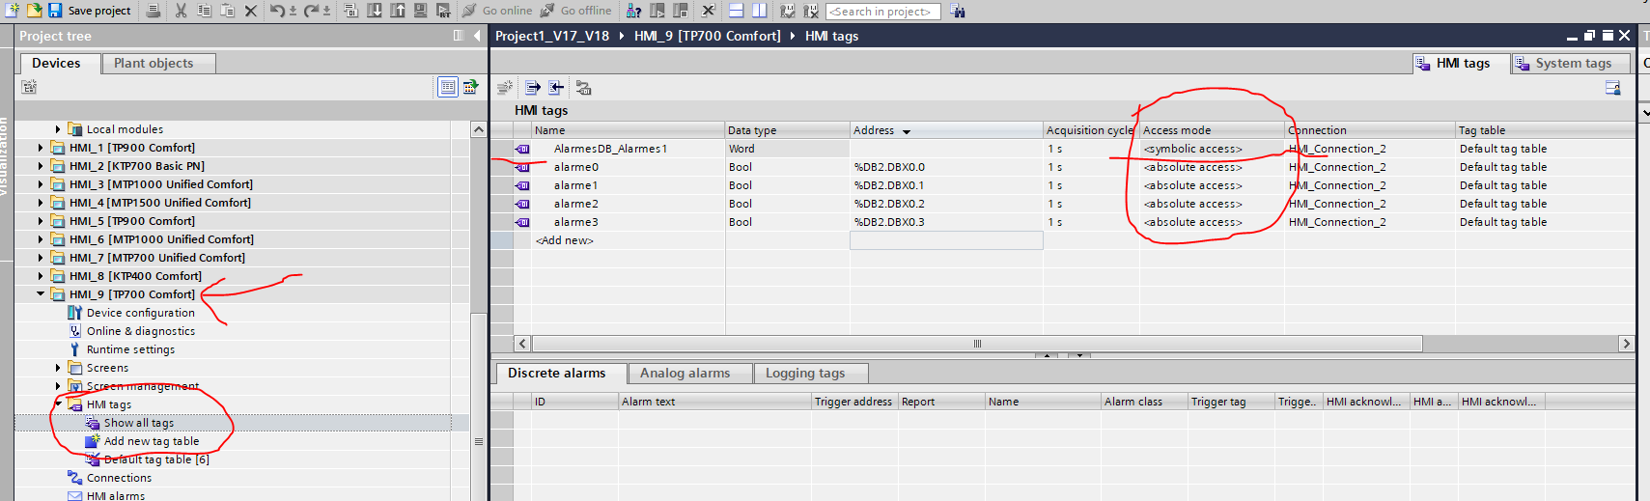
Task: Click Go offline in toolbar
Action: pos(575,11)
